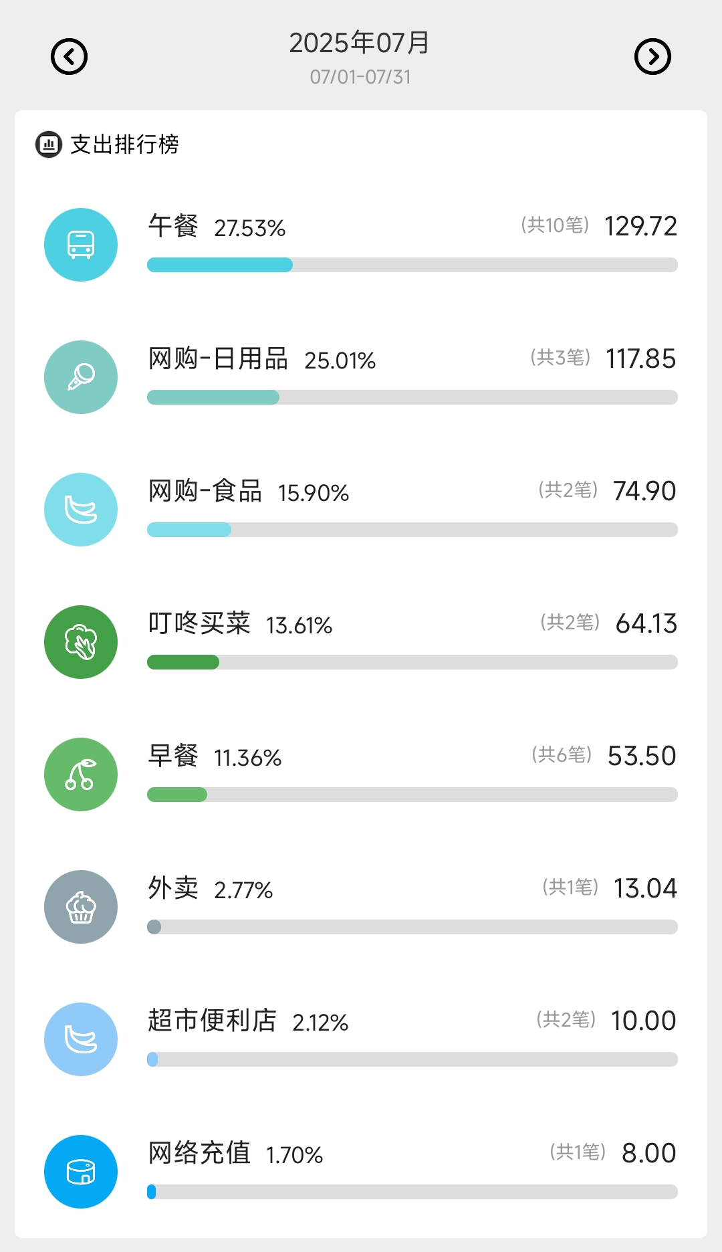Click the 网络充值 category icon
Image resolution: width=722 pixels, height=1252 pixels.
point(81,1172)
